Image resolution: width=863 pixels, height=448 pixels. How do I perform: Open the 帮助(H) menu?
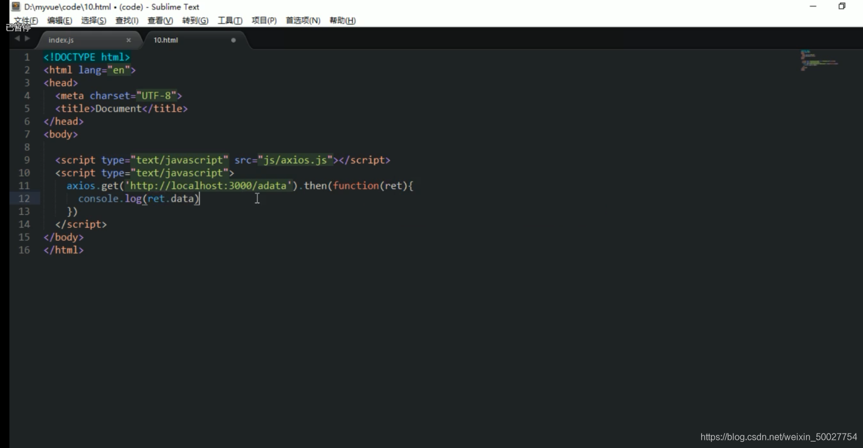pos(342,21)
